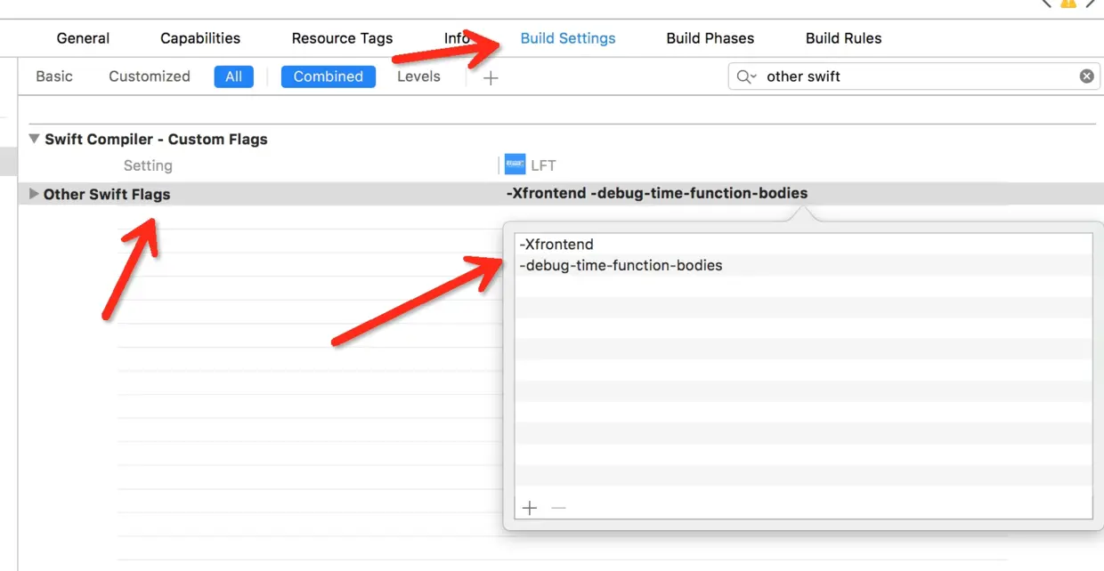The height and width of the screenshot is (571, 1104).
Task: Switch to Capabilities tab
Action: pyautogui.click(x=200, y=38)
